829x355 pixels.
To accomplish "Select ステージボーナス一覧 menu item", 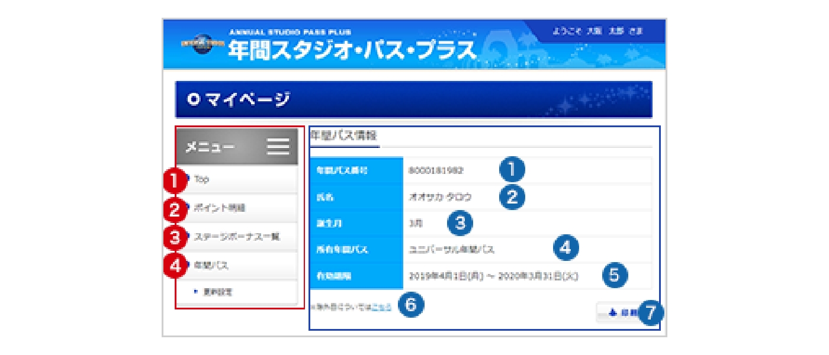I will pos(237,237).
